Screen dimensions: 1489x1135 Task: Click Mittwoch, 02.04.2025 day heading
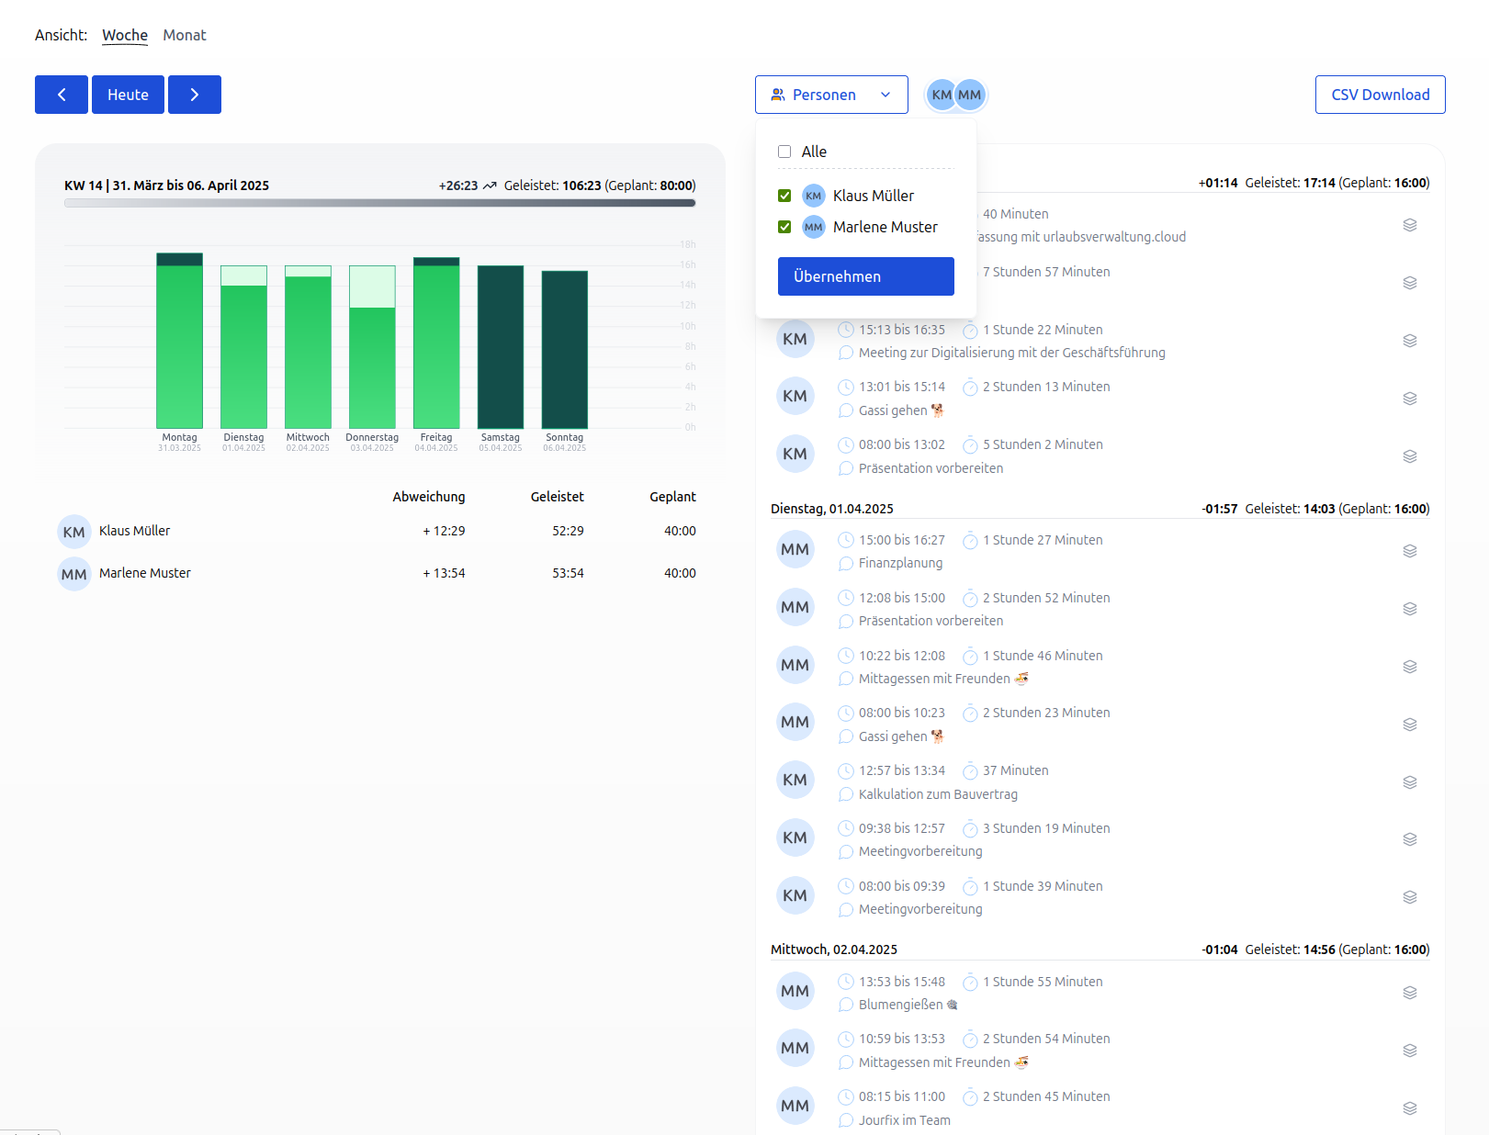click(834, 950)
